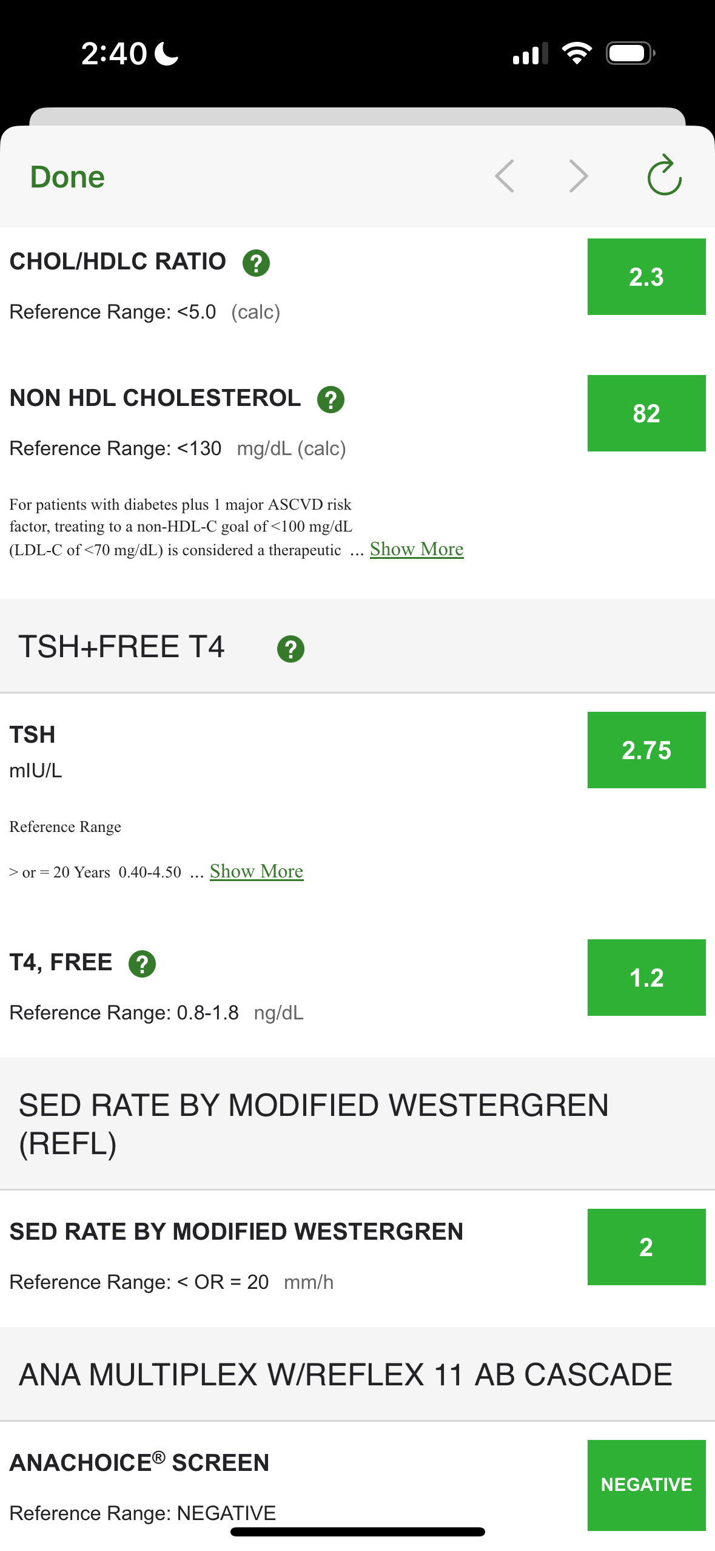Select the ANA MULTIPLEX W/REFLEX 11 AB CASCADE header
This screenshot has height=1551, width=715.
coord(345,1374)
